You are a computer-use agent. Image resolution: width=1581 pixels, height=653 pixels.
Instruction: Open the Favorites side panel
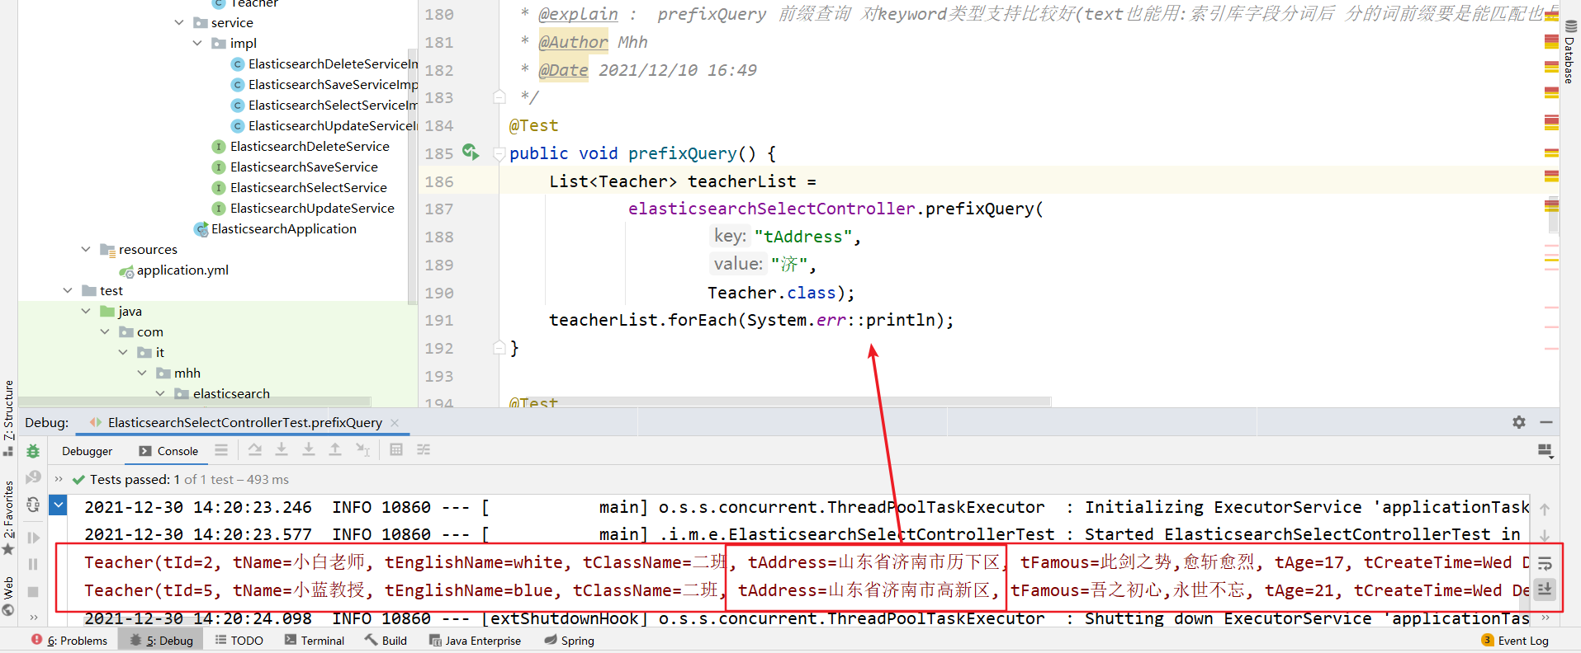pyautogui.click(x=8, y=517)
